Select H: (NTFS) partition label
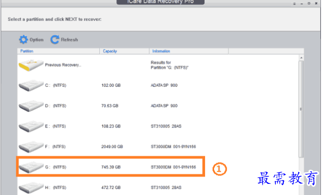The image size is (322, 195). click(56, 188)
